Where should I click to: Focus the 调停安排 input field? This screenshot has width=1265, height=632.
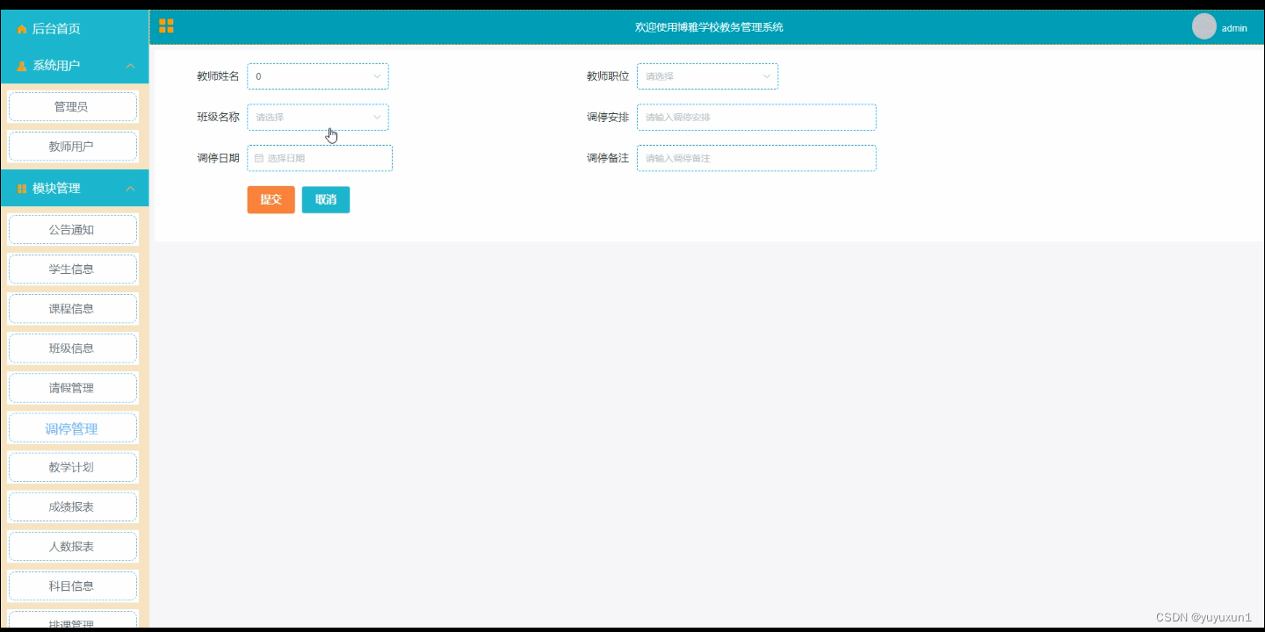756,117
